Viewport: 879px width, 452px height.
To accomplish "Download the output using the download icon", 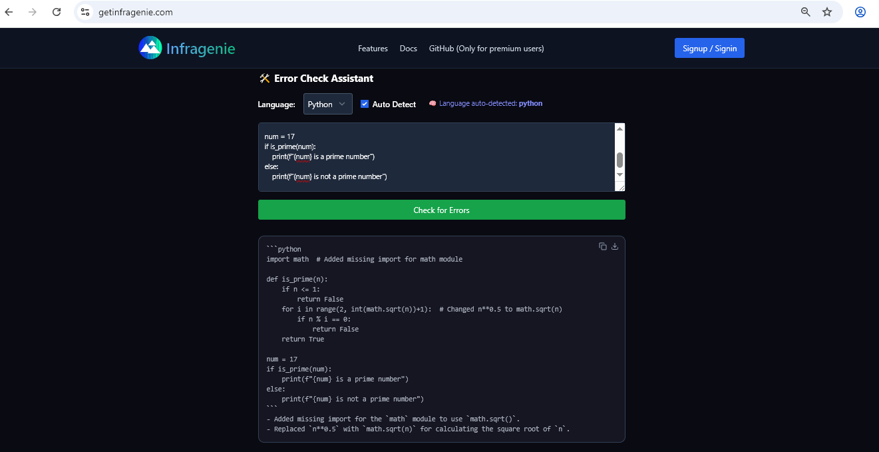I will click(x=615, y=246).
